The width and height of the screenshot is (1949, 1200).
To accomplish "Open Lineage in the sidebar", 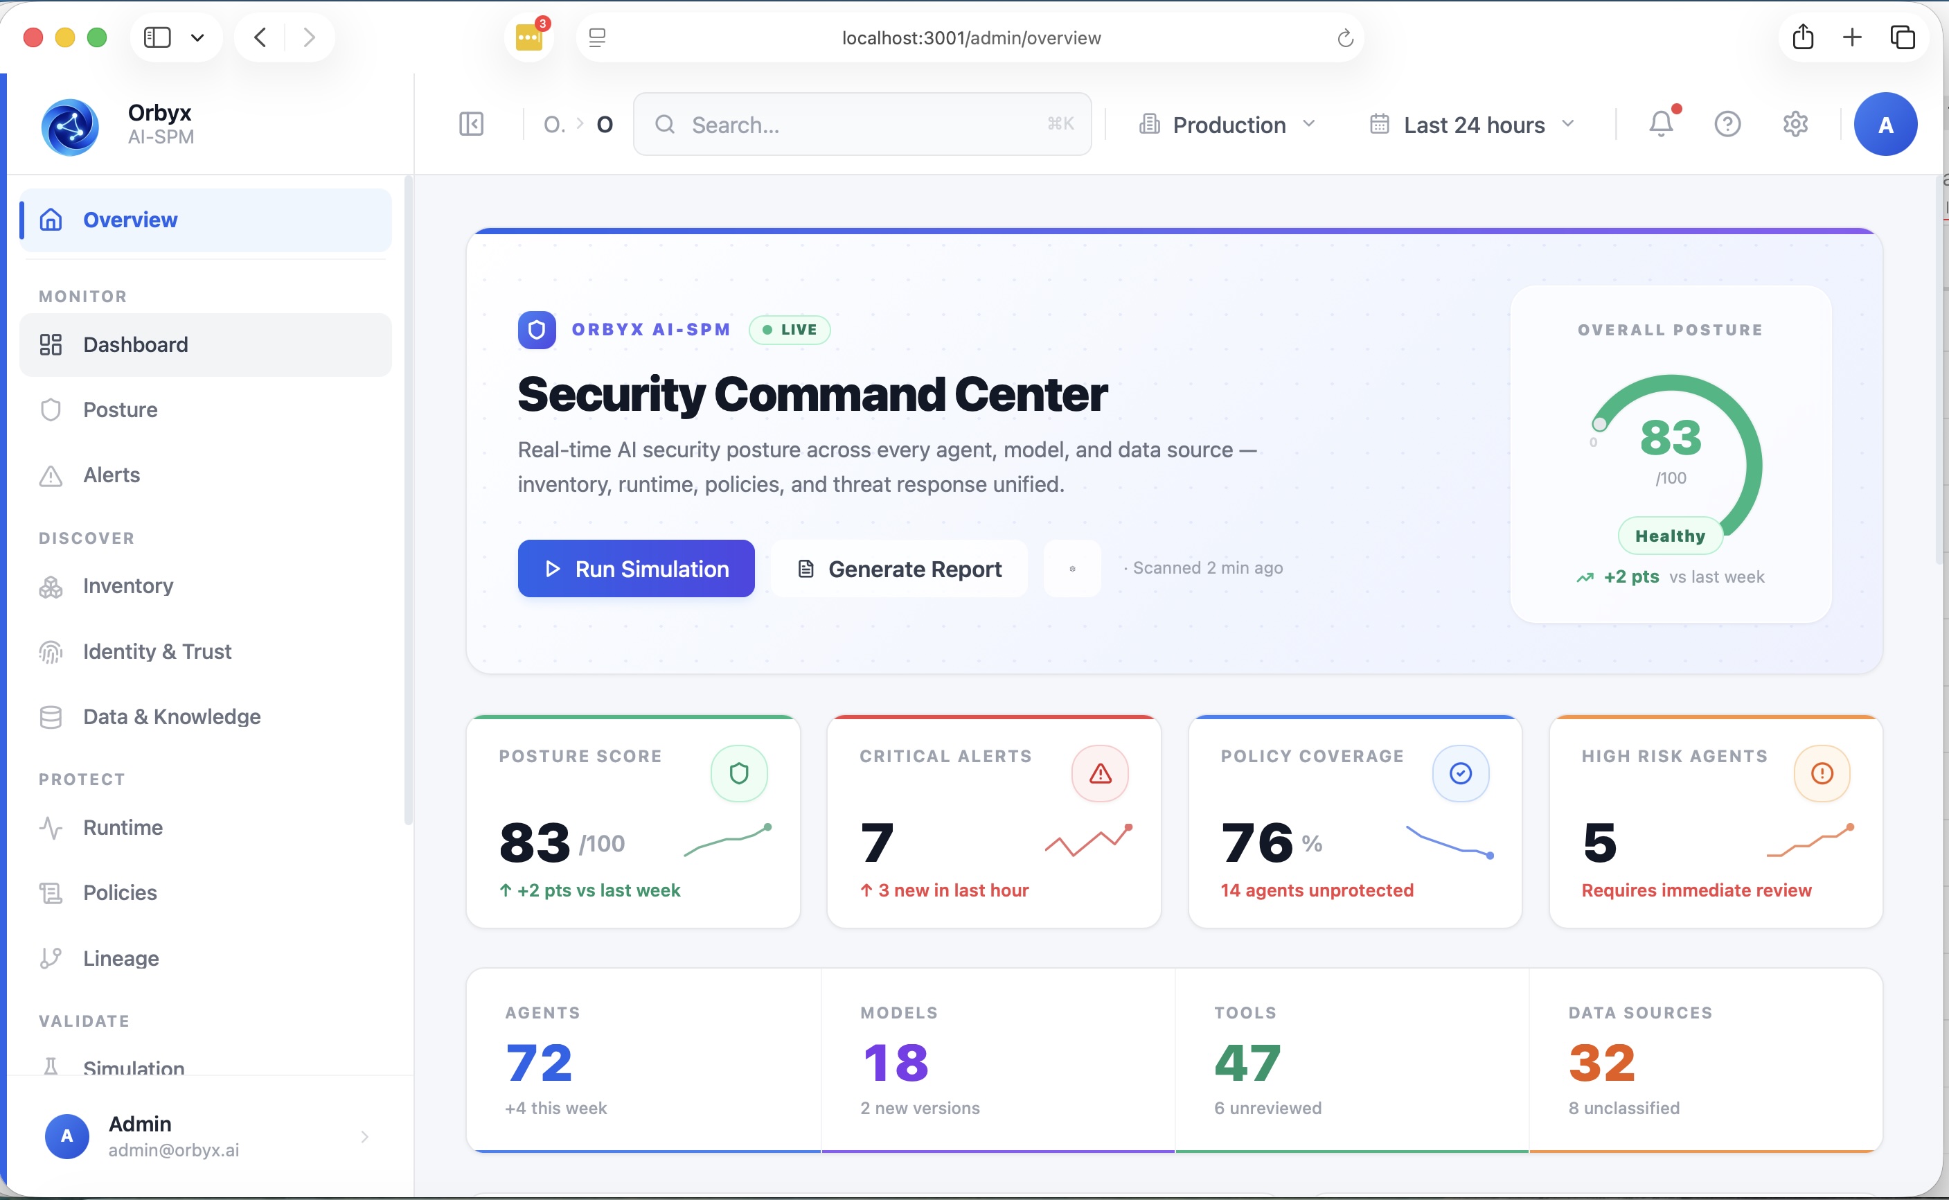I will click(206, 958).
